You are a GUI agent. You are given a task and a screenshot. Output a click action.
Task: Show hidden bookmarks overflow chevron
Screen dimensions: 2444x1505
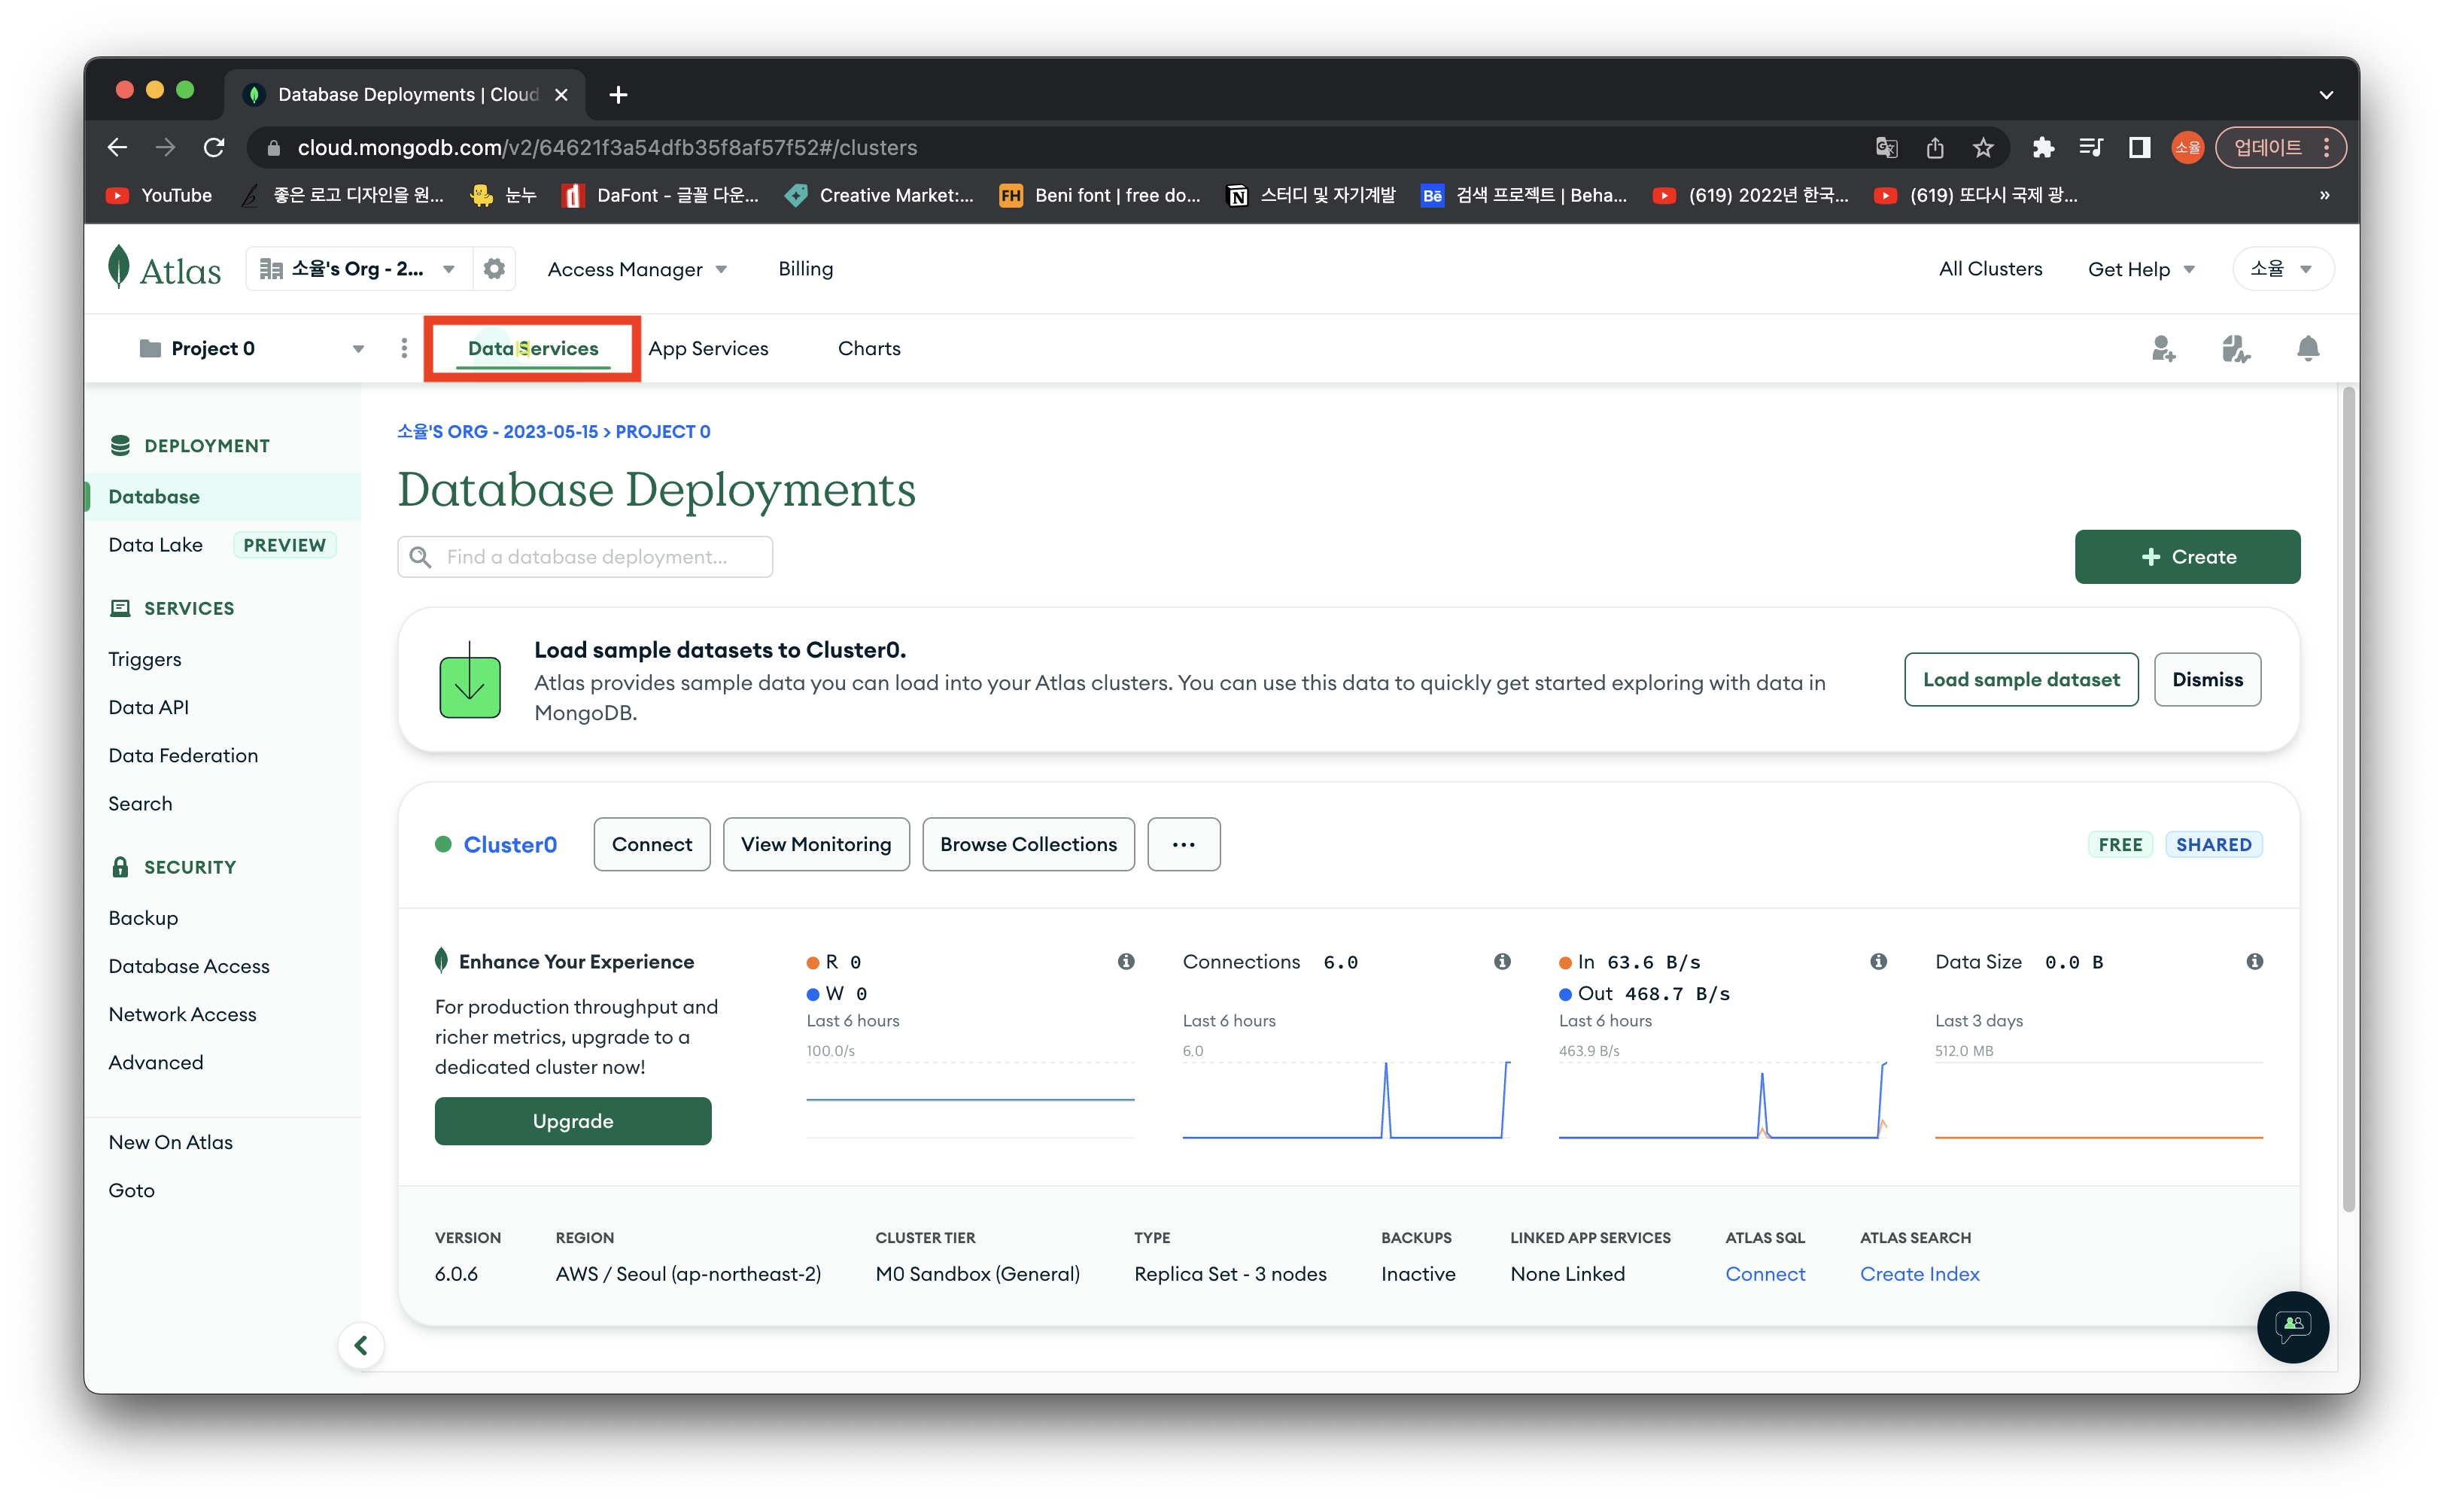pos(2324,195)
